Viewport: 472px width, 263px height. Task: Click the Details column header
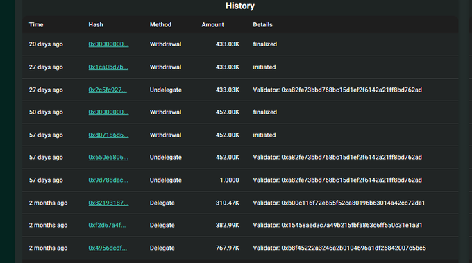click(262, 25)
